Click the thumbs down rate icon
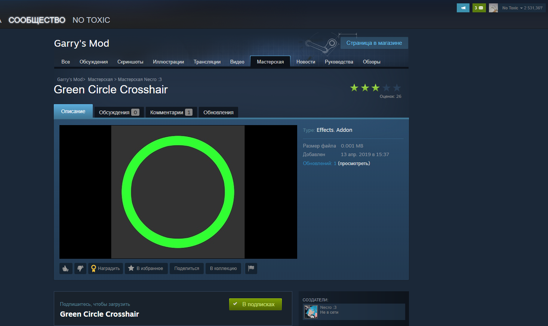Viewport: 548px width, 326px height. pyautogui.click(x=80, y=268)
